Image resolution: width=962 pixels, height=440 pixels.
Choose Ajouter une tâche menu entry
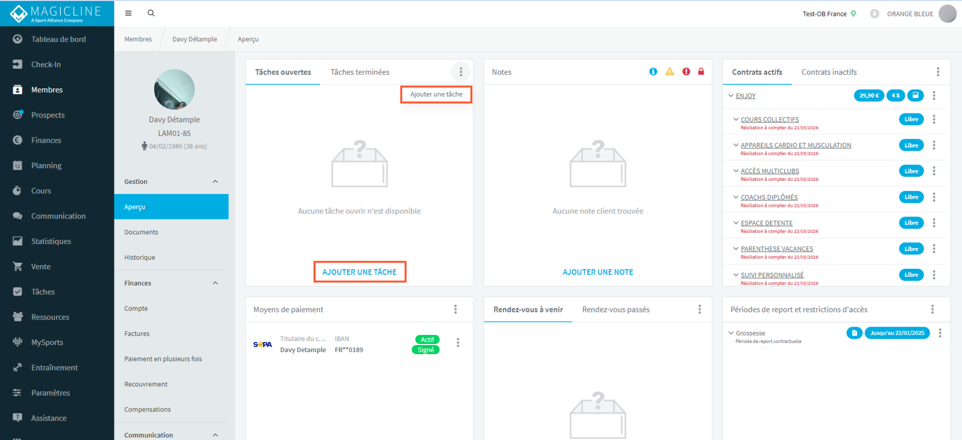436,95
